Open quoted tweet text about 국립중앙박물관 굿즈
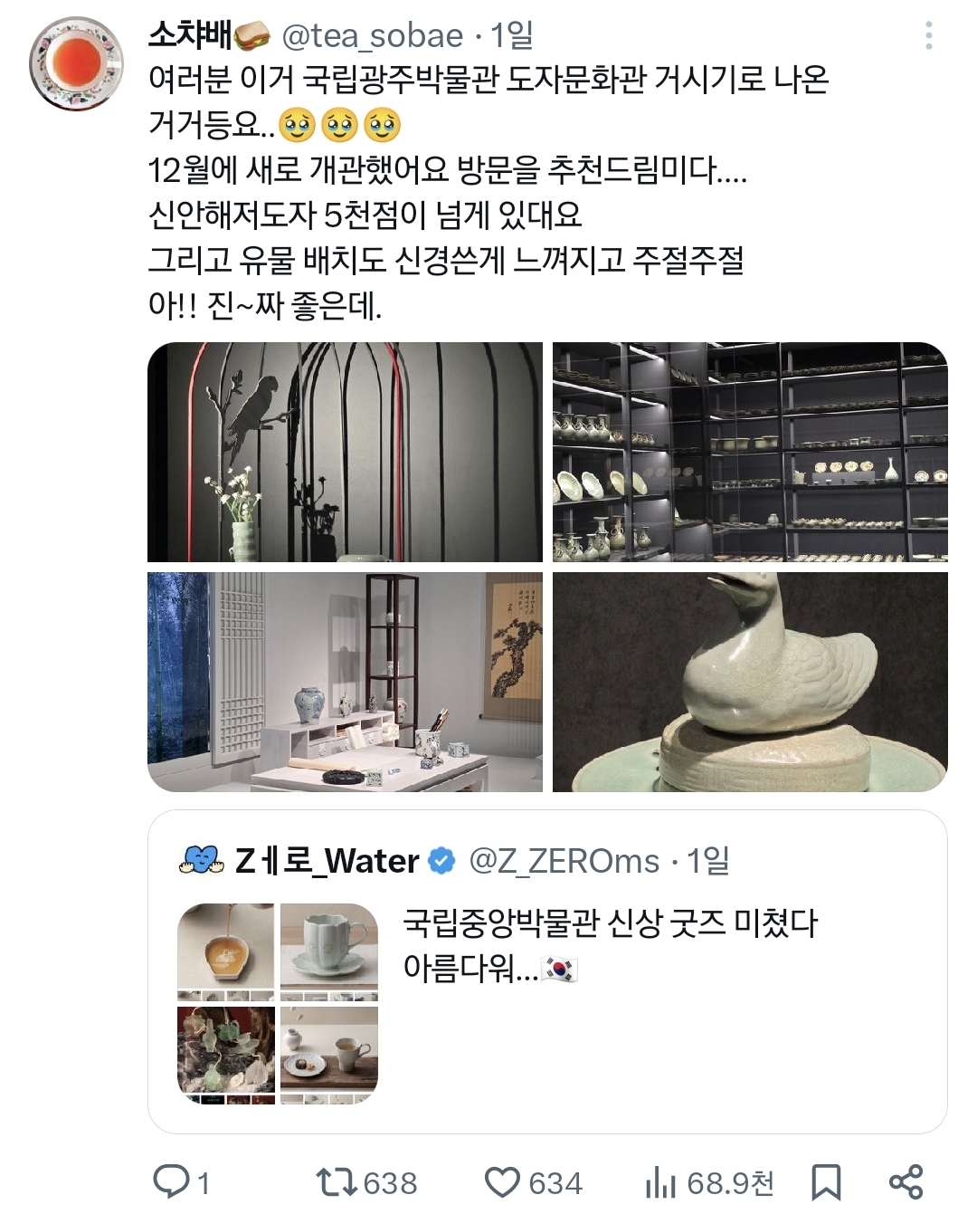Screen dimensions: 977x1214 click(611, 946)
